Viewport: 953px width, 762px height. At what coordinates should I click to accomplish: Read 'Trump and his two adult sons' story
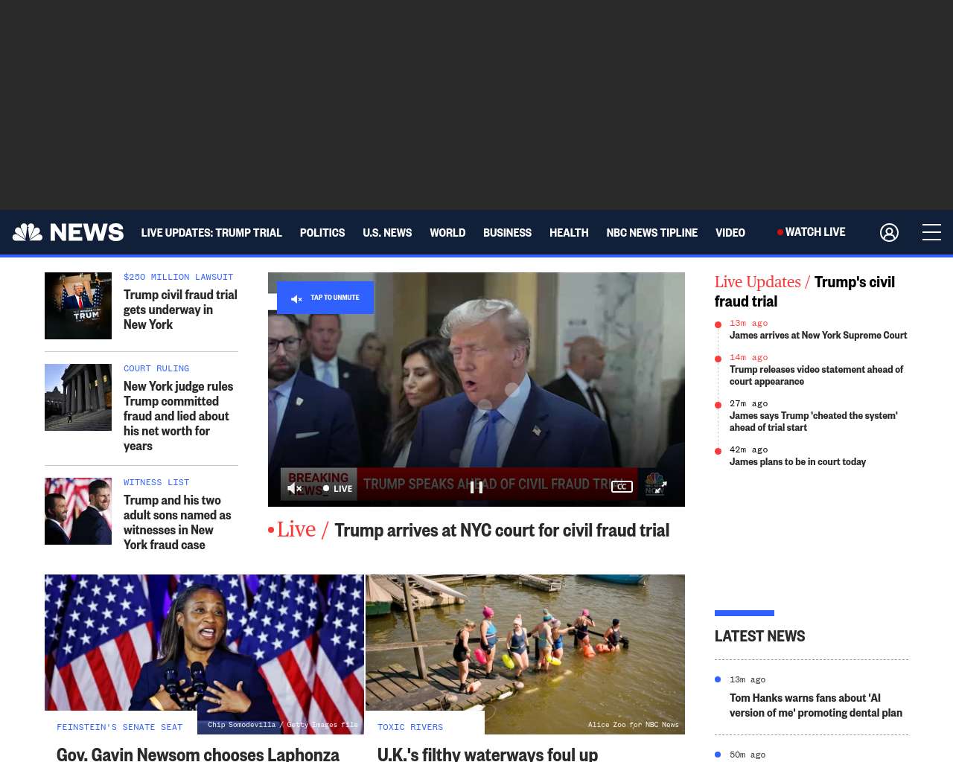[177, 522]
